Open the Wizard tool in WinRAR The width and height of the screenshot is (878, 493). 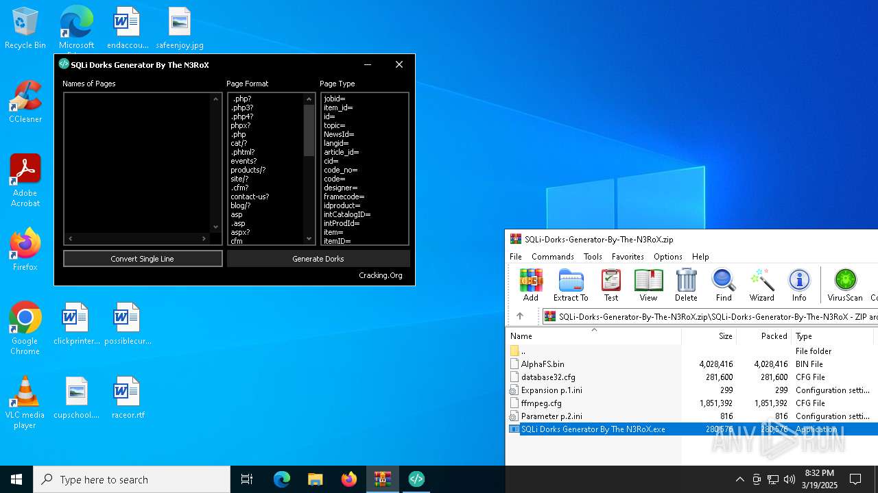click(761, 284)
